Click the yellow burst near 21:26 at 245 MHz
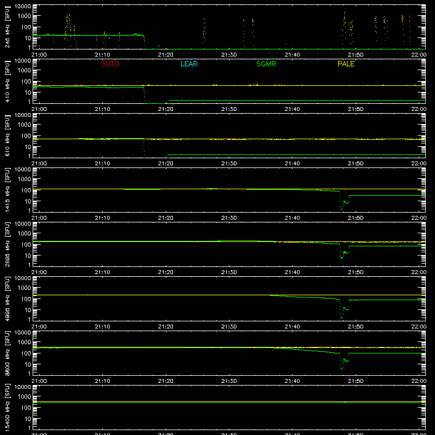The height and width of the screenshot is (435, 435). point(204,30)
